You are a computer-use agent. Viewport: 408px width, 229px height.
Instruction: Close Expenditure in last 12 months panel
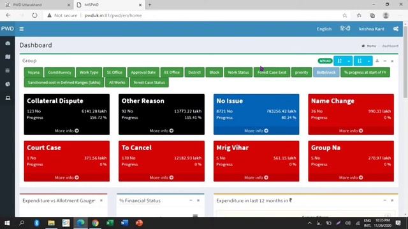click(392, 200)
